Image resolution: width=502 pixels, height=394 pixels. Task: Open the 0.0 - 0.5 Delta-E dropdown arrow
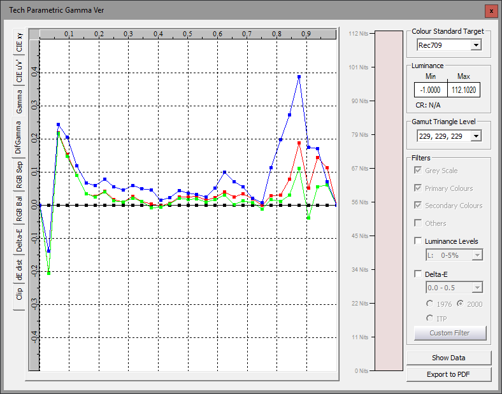477,288
